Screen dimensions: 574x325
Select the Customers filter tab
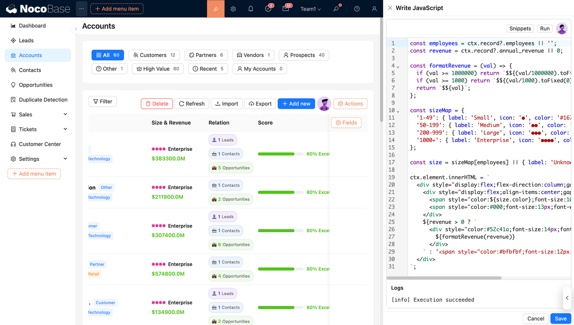154,55
